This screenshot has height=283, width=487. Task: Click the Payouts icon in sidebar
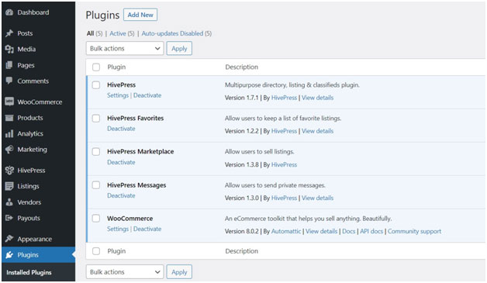[x=9, y=218]
